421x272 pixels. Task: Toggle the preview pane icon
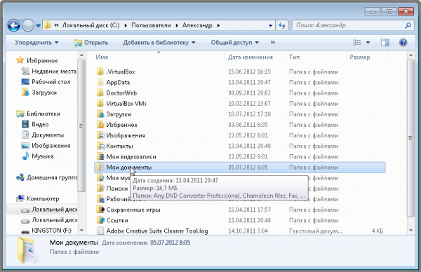point(385,42)
